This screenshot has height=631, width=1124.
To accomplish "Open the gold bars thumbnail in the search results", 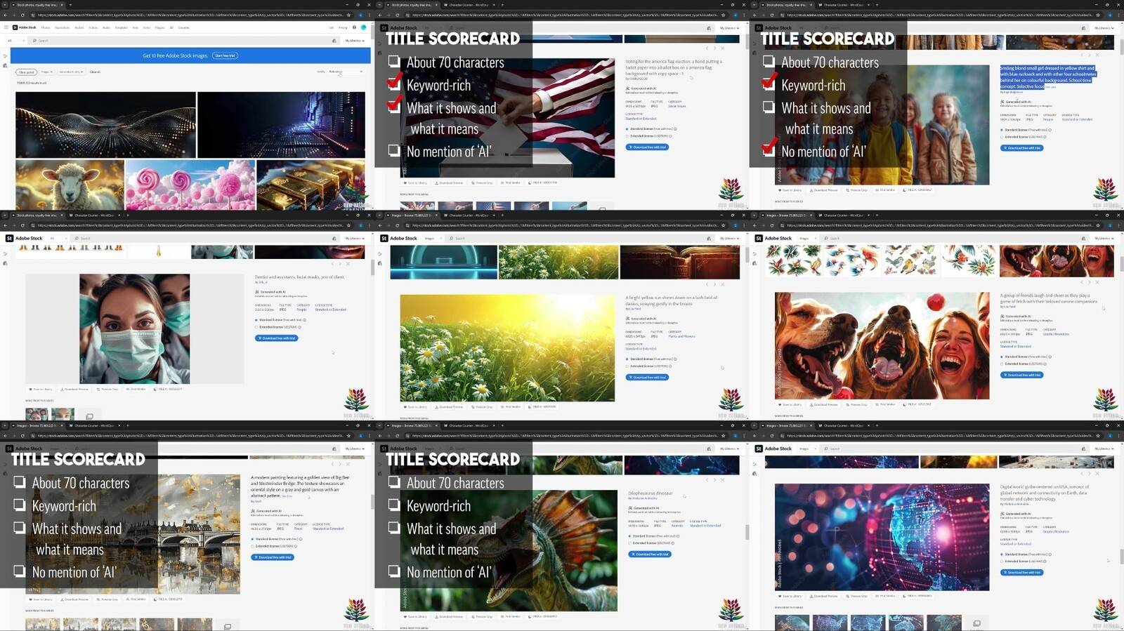I will point(311,185).
